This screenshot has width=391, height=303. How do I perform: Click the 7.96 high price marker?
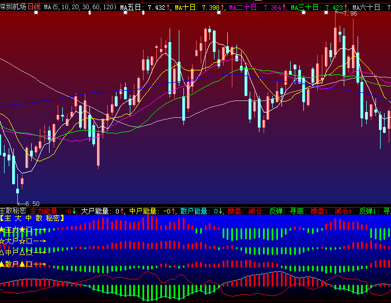349,13
